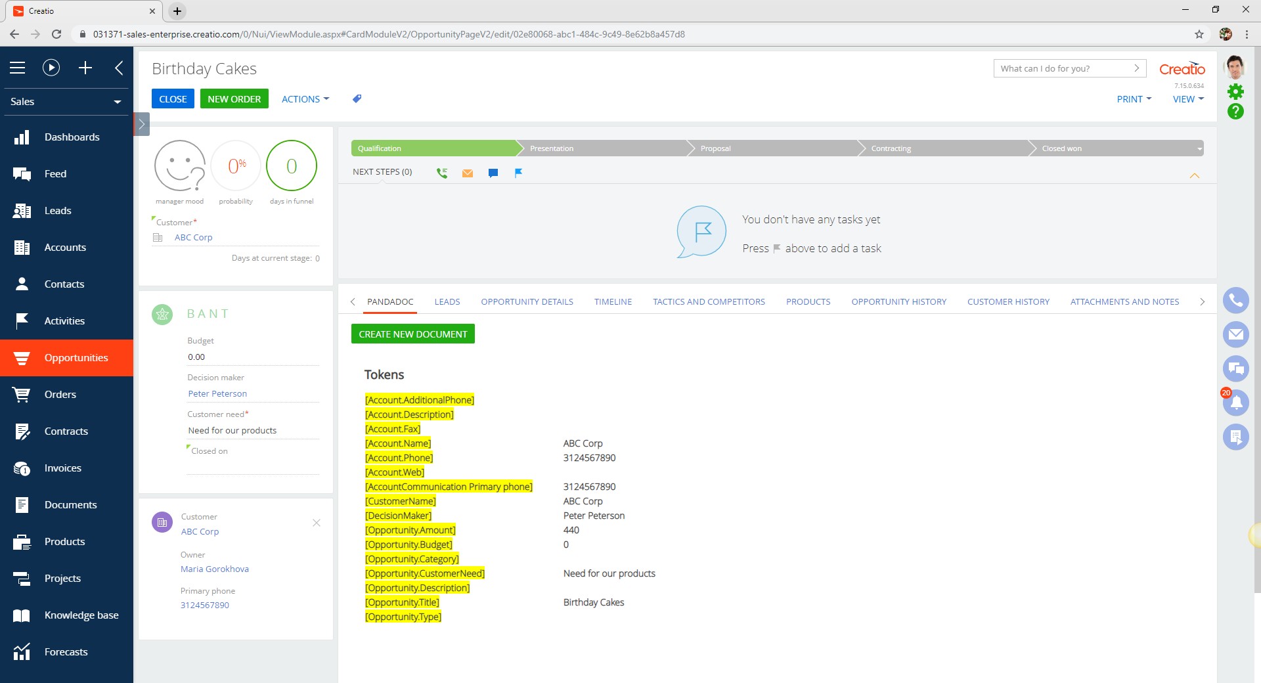Collapse the Next Steps section
Viewport: 1261px width, 683px height.
pos(1194,175)
